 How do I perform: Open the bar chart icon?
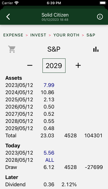(x=96, y=49)
